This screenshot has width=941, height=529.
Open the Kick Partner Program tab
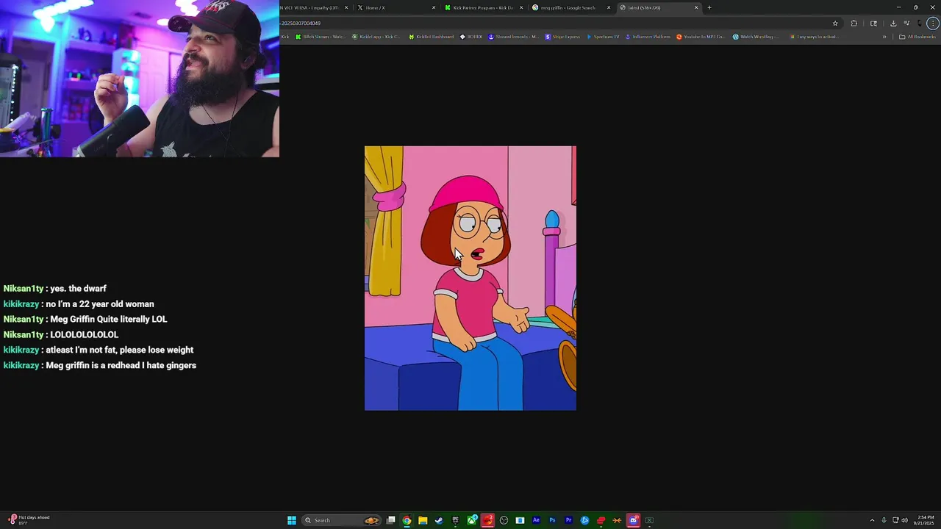tap(482, 7)
